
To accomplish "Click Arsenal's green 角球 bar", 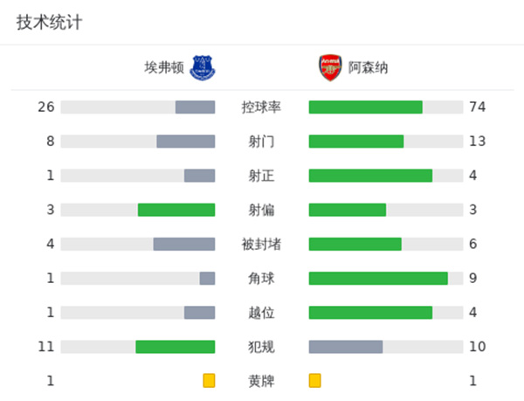I will [378, 278].
